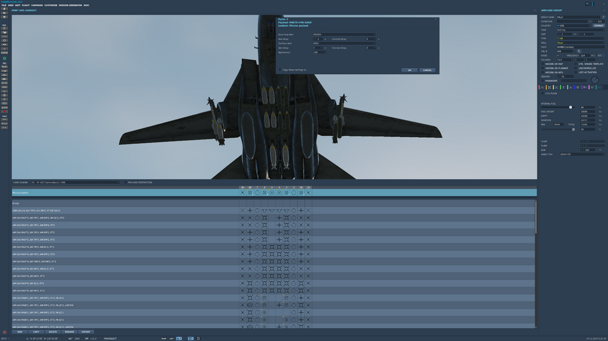Open the Task dropdown showing Nothing

coord(581,30)
